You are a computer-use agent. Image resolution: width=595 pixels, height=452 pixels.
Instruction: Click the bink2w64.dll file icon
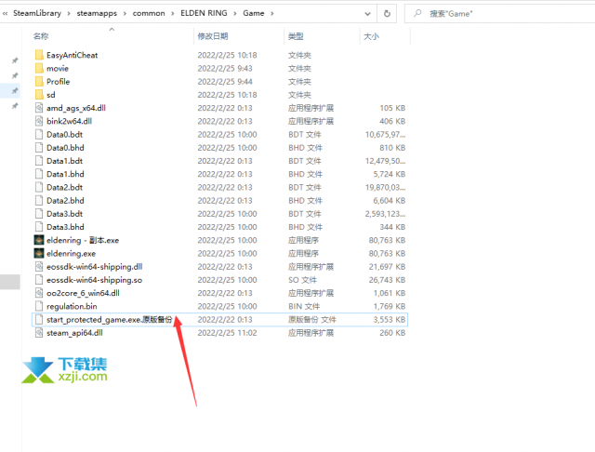pos(39,121)
